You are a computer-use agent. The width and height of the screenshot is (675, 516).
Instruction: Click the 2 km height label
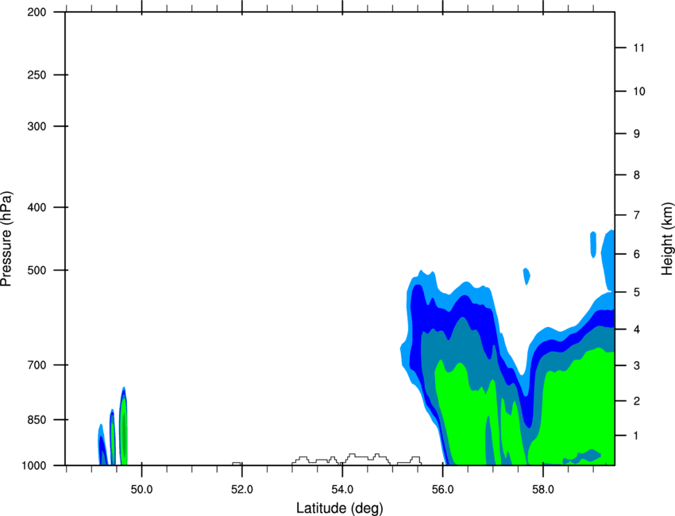(x=637, y=401)
